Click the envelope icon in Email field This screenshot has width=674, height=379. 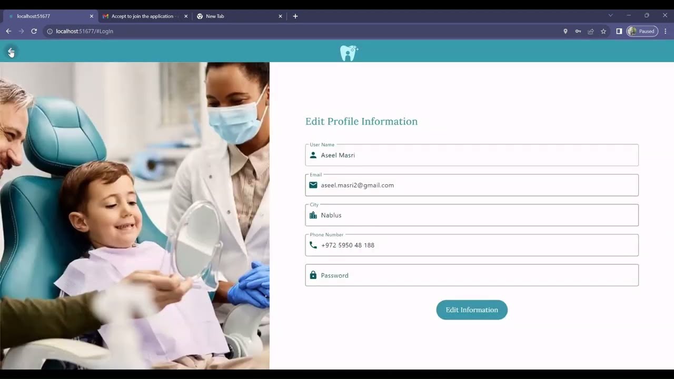[313, 185]
